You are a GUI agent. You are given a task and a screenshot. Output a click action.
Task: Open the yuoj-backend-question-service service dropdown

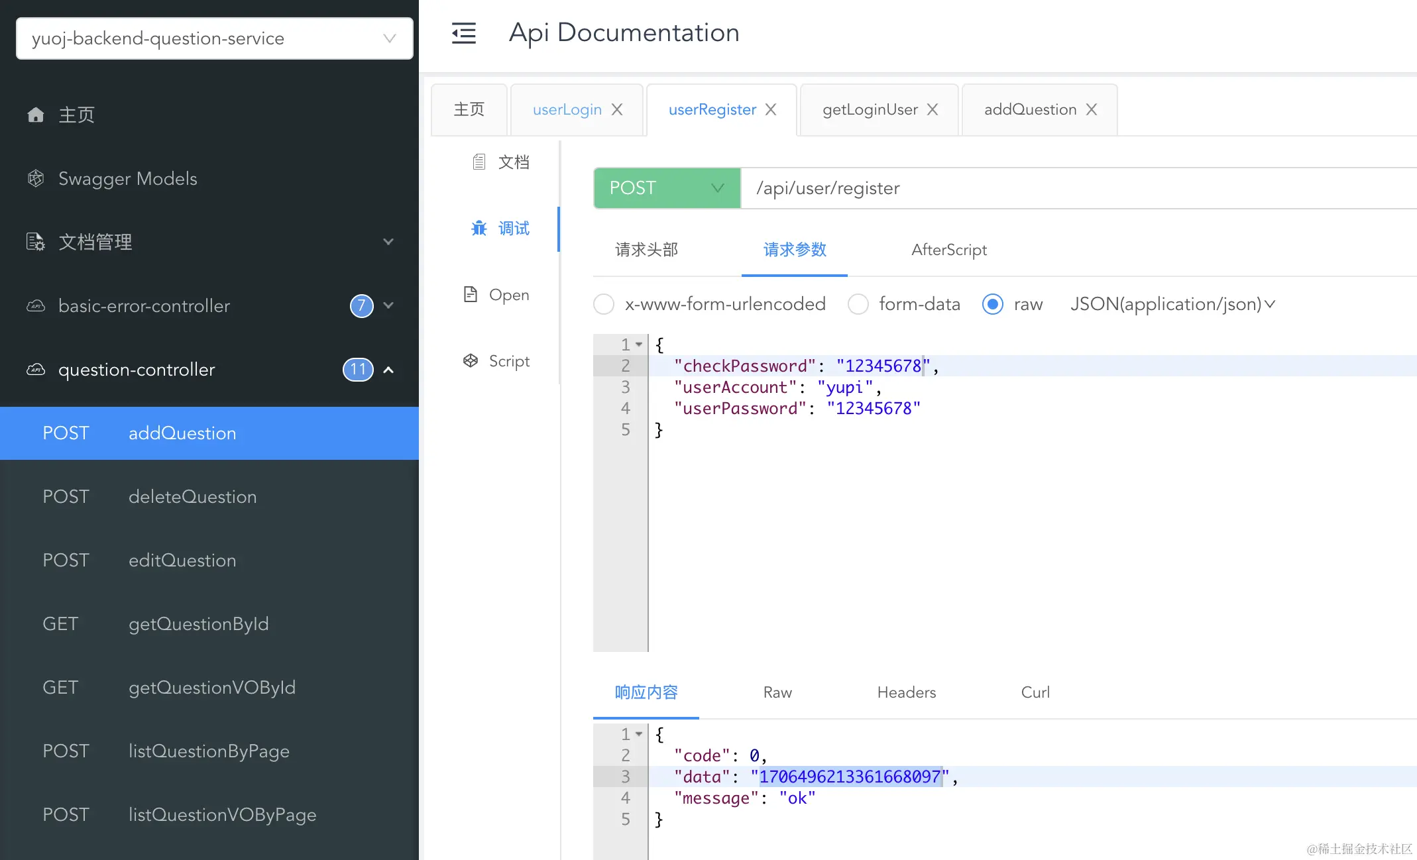pos(214,38)
